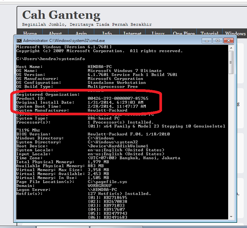Close the Administrator cmd.exe window
The height and width of the screenshot is (228, 247).
tap(228, 40)
